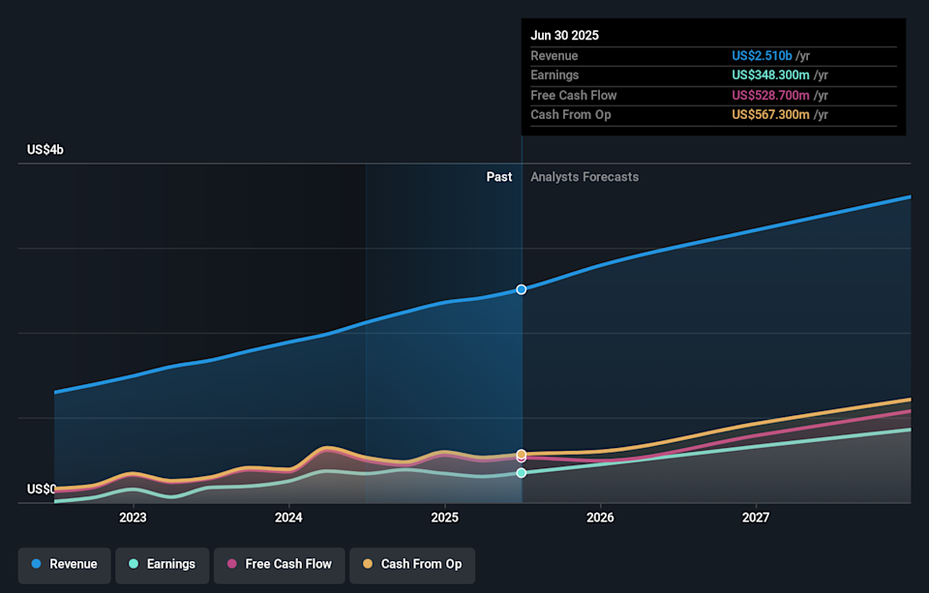
Task: Click the blue Revenue legend dot icon
Action: click(36, 564)
